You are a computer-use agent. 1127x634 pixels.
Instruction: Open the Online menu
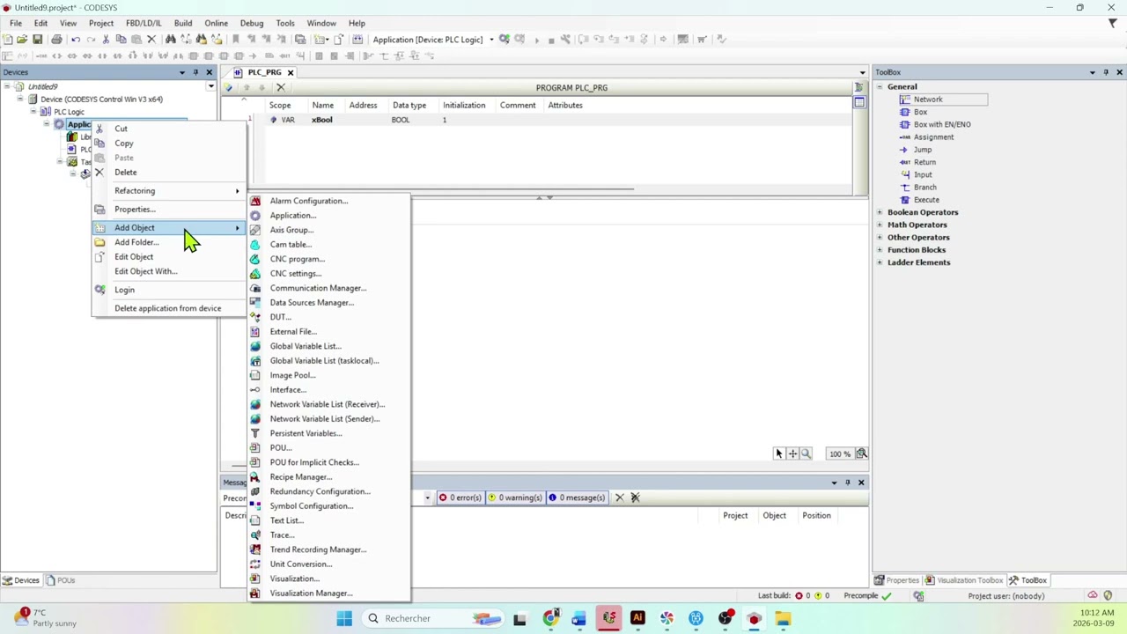point(216,23)
